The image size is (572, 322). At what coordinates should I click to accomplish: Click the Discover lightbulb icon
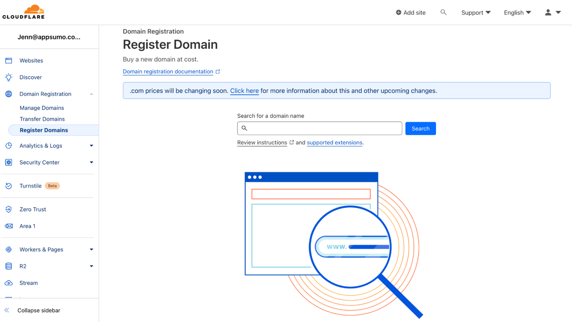click(8, 77)
